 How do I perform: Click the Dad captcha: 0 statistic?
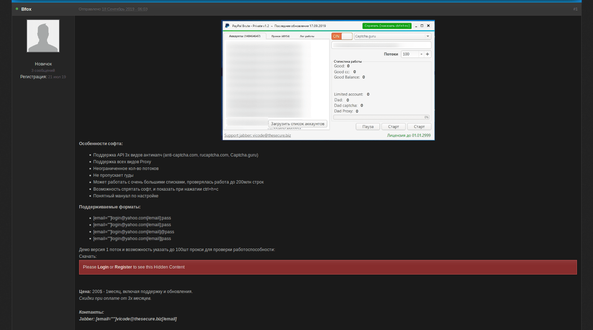pyautogui.click(x=349, y=106)
